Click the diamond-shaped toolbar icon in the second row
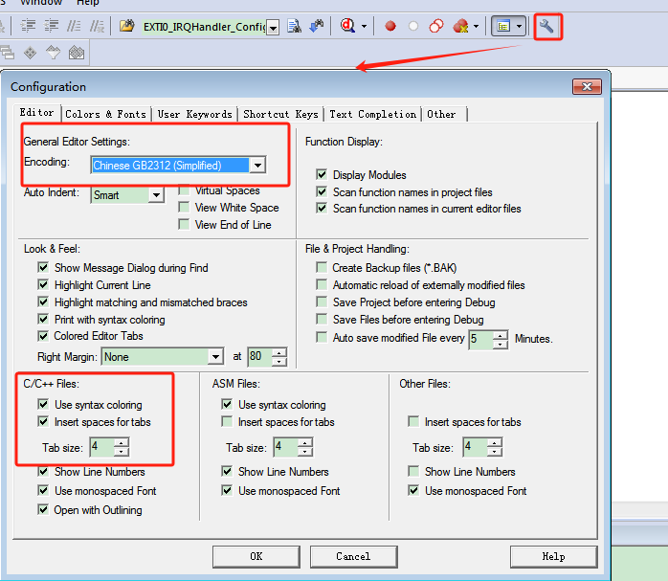This screenshot has width=668, height=581. 31,53
